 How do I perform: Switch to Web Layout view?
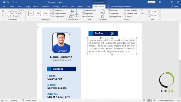pos(154,100)
